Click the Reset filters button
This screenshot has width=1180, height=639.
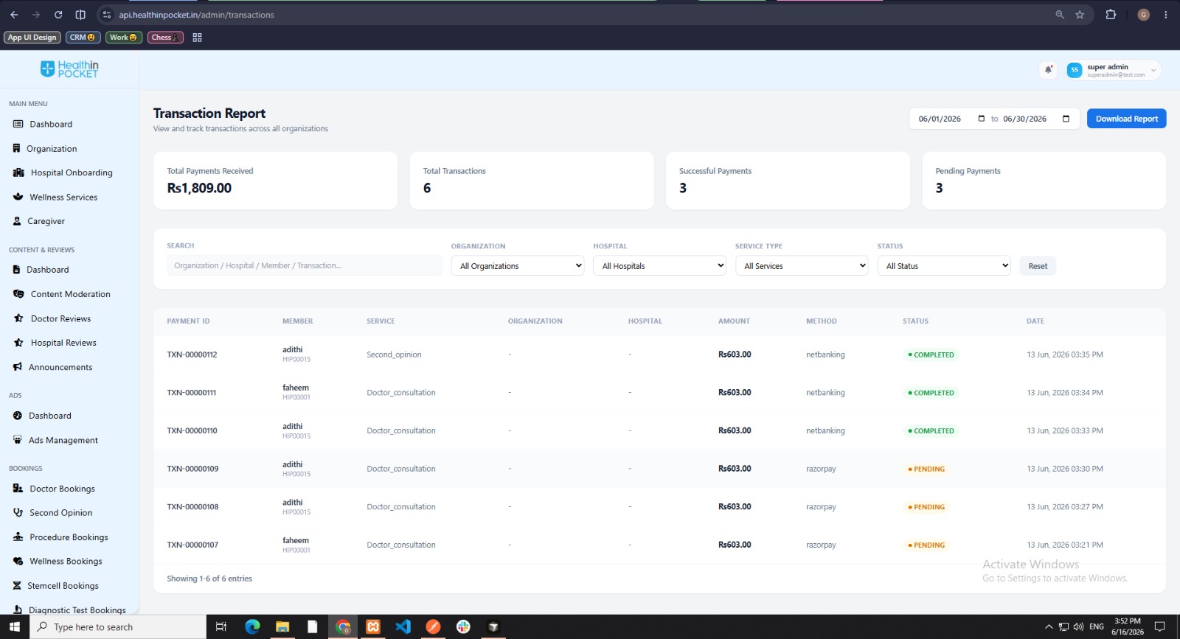click(1038, 266)
